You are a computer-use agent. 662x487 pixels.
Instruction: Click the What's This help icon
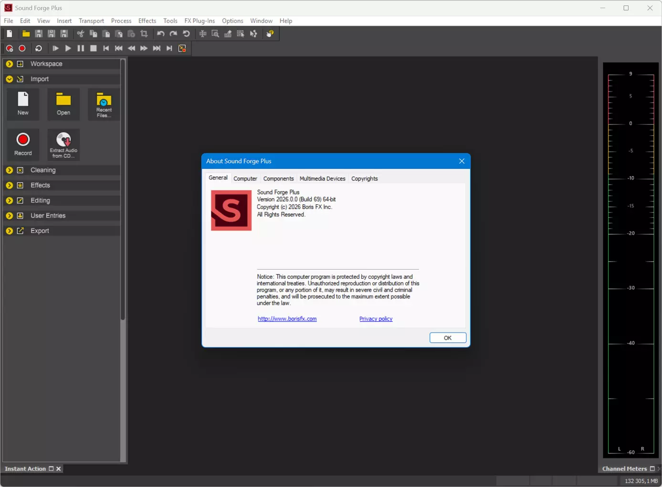tap(270, 34)
